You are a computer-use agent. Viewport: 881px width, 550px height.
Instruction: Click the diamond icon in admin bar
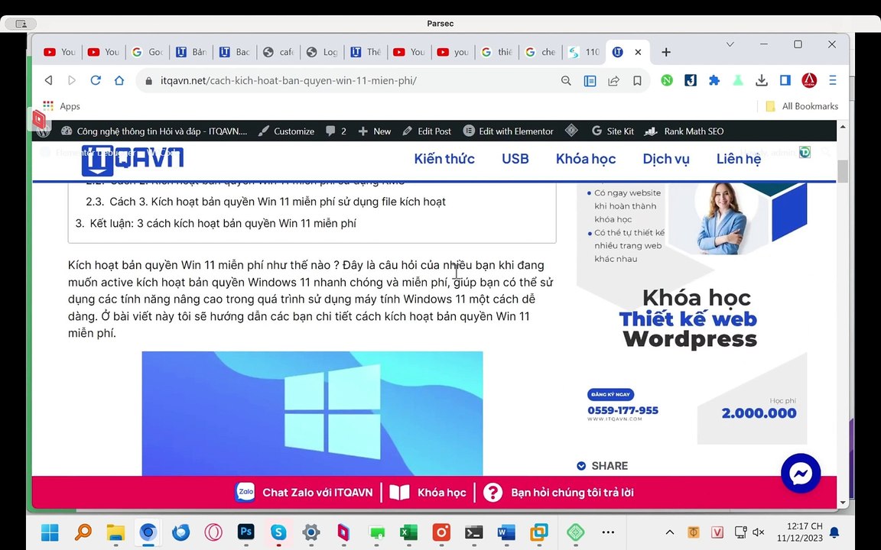click(571, 131)
